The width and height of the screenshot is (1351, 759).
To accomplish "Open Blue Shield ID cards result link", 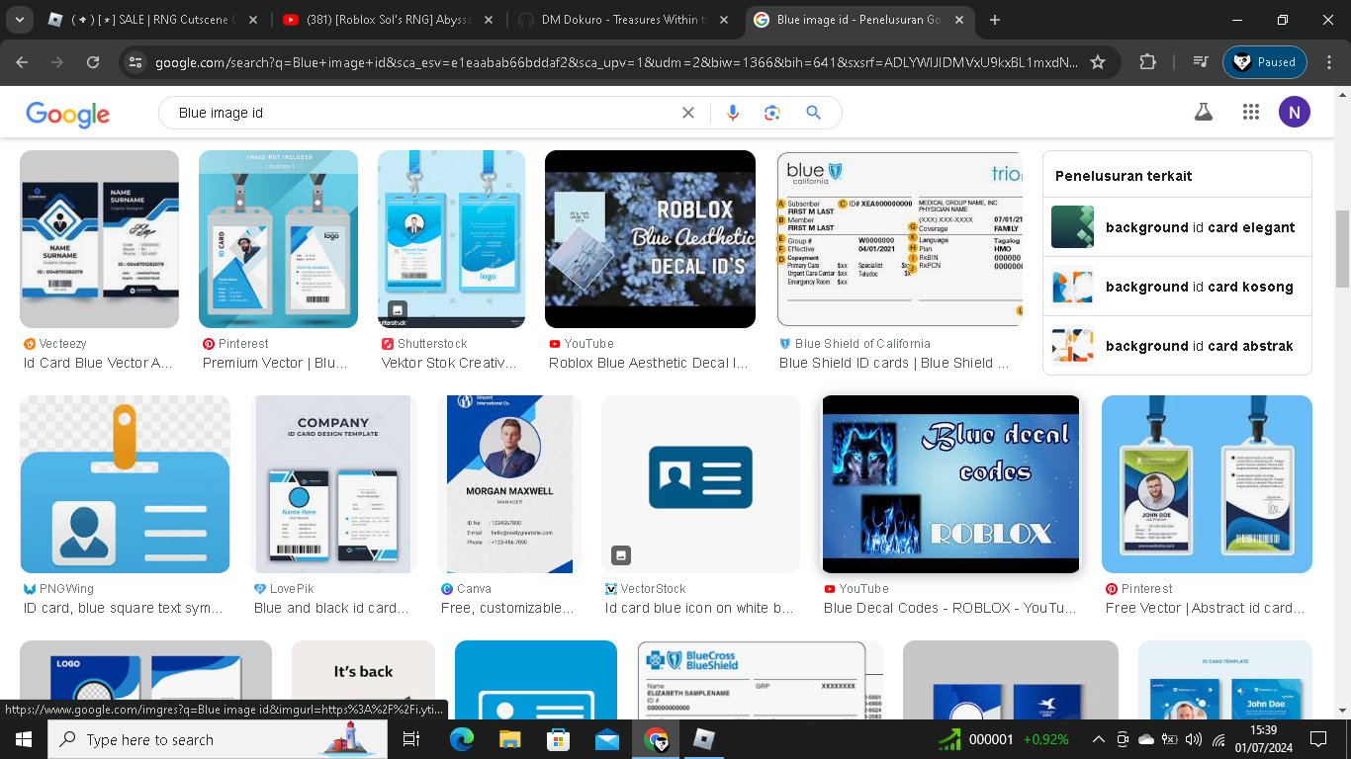I will 894,363.
